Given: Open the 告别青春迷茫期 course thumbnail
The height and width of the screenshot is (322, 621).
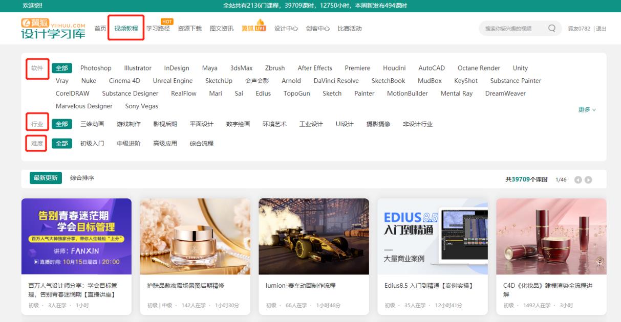Looking at the screenshot, I should click(x=76, y=237).
